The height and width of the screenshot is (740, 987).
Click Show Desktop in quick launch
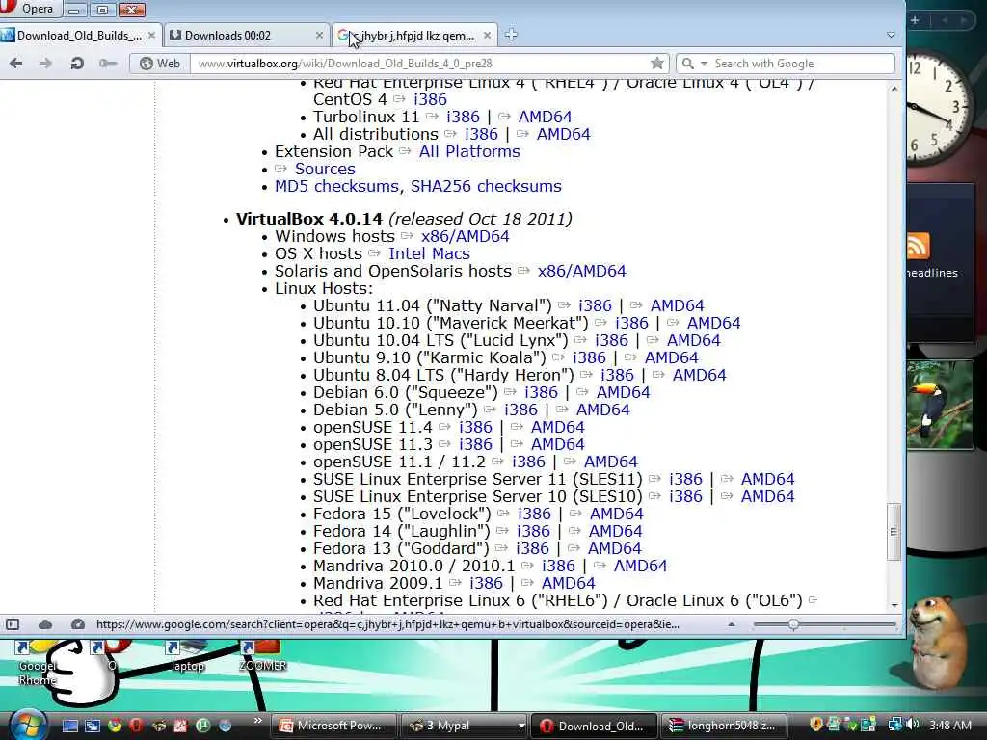69,726
